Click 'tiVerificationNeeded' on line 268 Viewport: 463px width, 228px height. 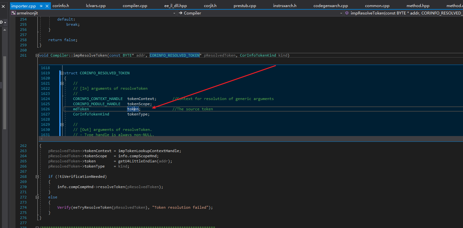click(x=82, y=177)
